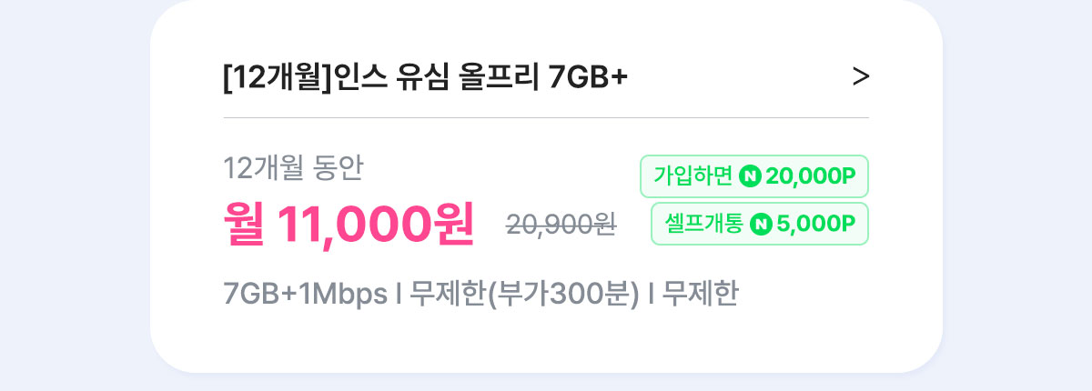Click the crossed-out 20,900원 original price

coord(561,225)
